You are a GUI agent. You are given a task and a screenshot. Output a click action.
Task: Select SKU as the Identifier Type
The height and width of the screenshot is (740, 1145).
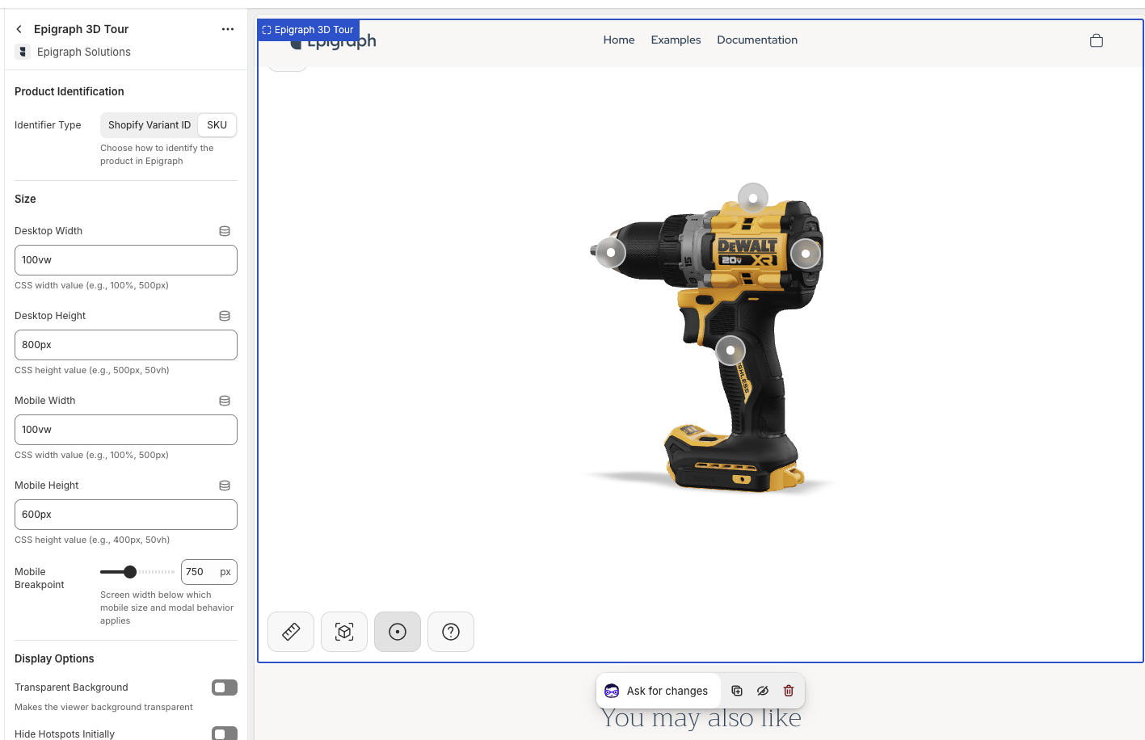coord(217,124)
